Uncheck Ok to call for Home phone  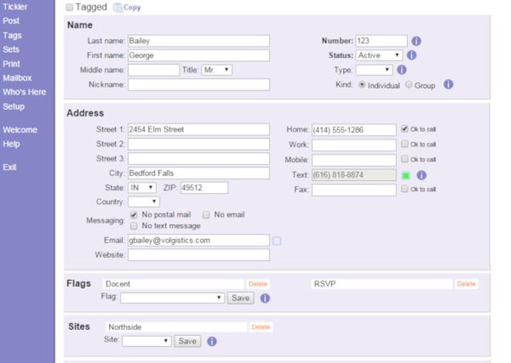point(404,129)
